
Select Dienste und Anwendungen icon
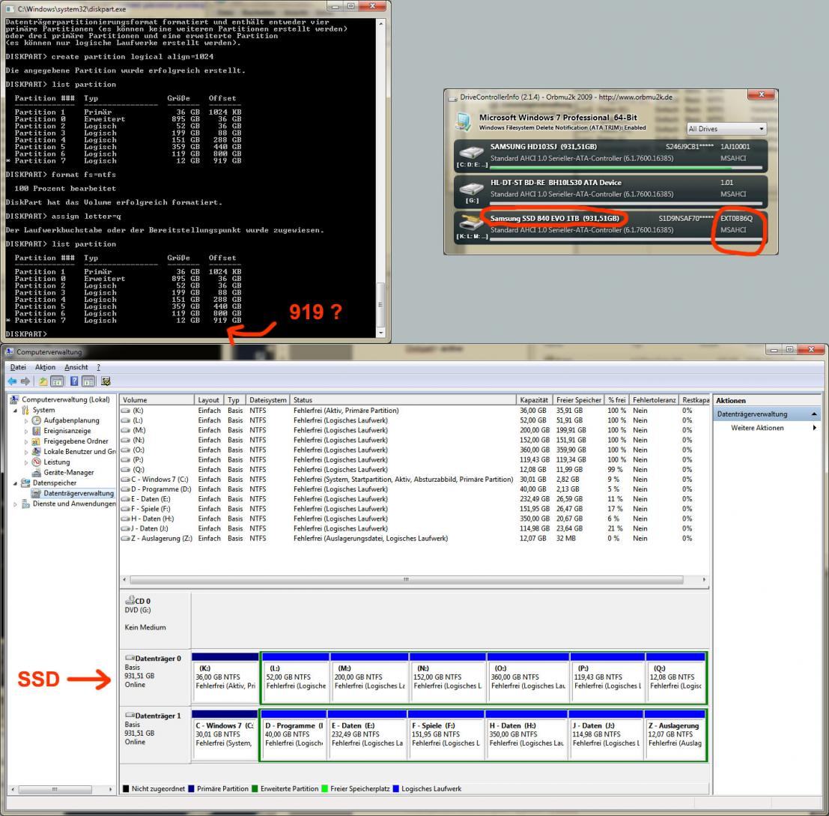[25, 504]
